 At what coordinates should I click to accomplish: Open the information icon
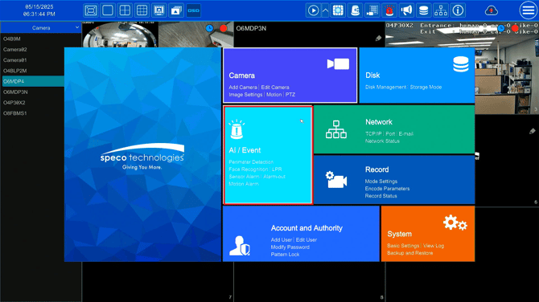458,10
